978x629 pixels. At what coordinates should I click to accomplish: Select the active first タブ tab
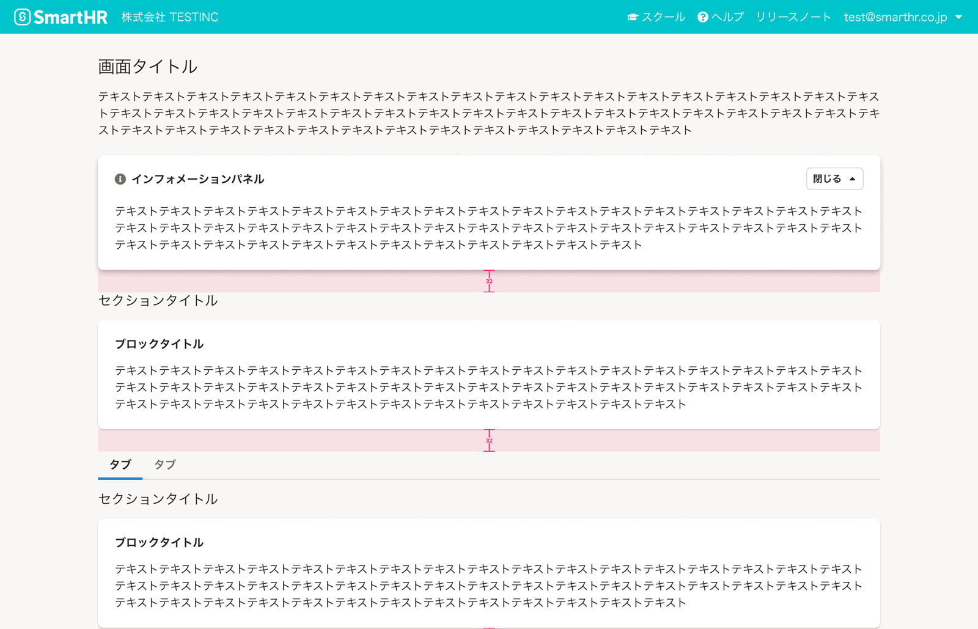pos(120,465)
